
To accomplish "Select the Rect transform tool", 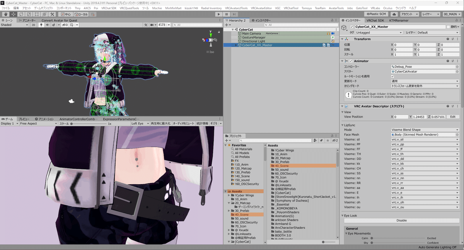I will tap(36, 14).
